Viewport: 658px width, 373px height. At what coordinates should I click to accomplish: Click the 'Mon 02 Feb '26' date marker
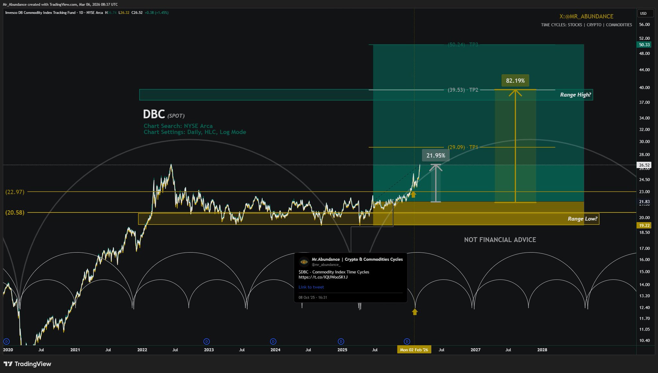point(414,350)
